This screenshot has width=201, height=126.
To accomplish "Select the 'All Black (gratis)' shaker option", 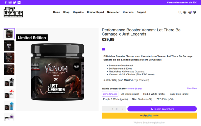I will [x=130, y=94].
